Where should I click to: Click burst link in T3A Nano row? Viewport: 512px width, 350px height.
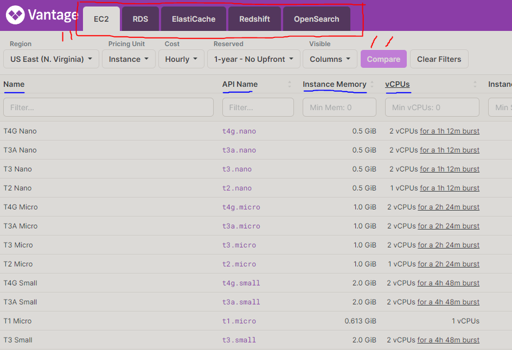(x=450, y=150)
